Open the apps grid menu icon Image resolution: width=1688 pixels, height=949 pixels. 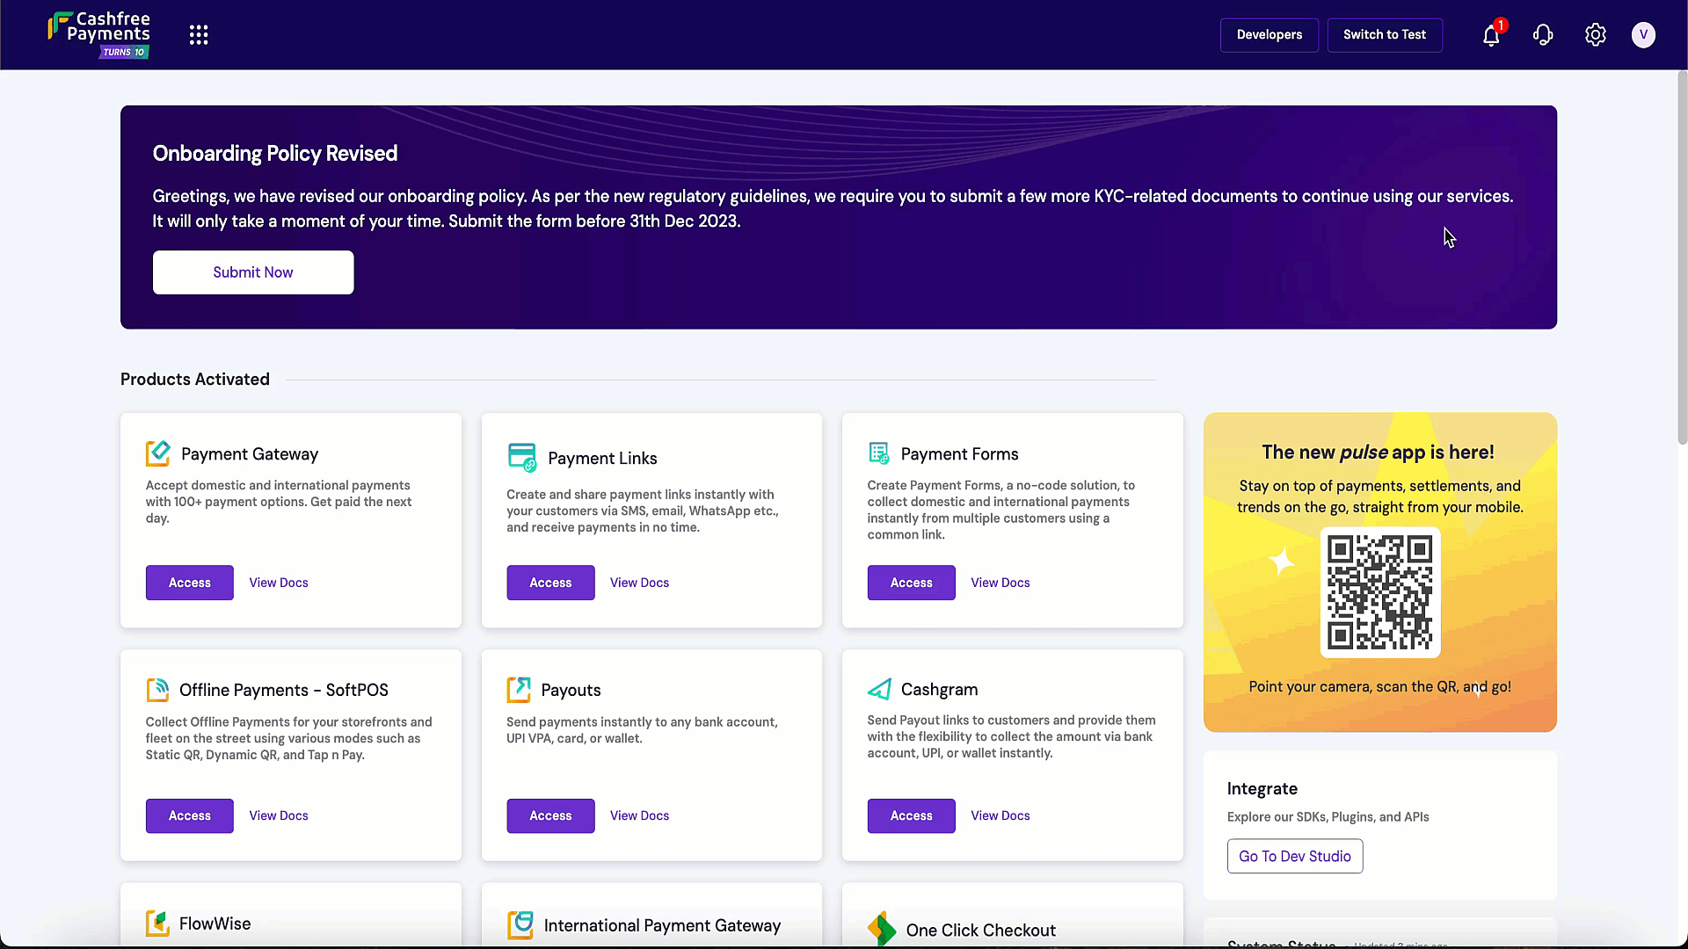tap(199, 35)
